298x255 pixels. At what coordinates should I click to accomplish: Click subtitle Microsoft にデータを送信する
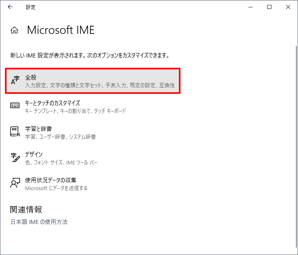point(56,188)
